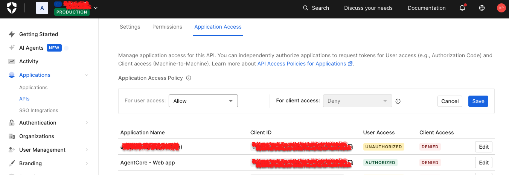Image resolution: width=509 pixels, height=175 pixels.
Task: Click the lightning bolt Getting Started icon
Action: 12,34
